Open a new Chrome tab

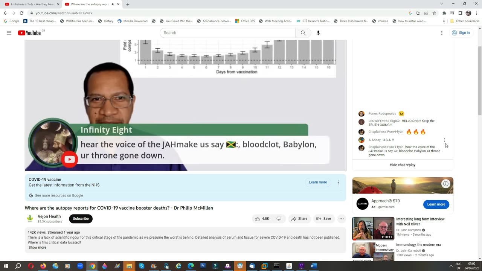click(128, 4)
